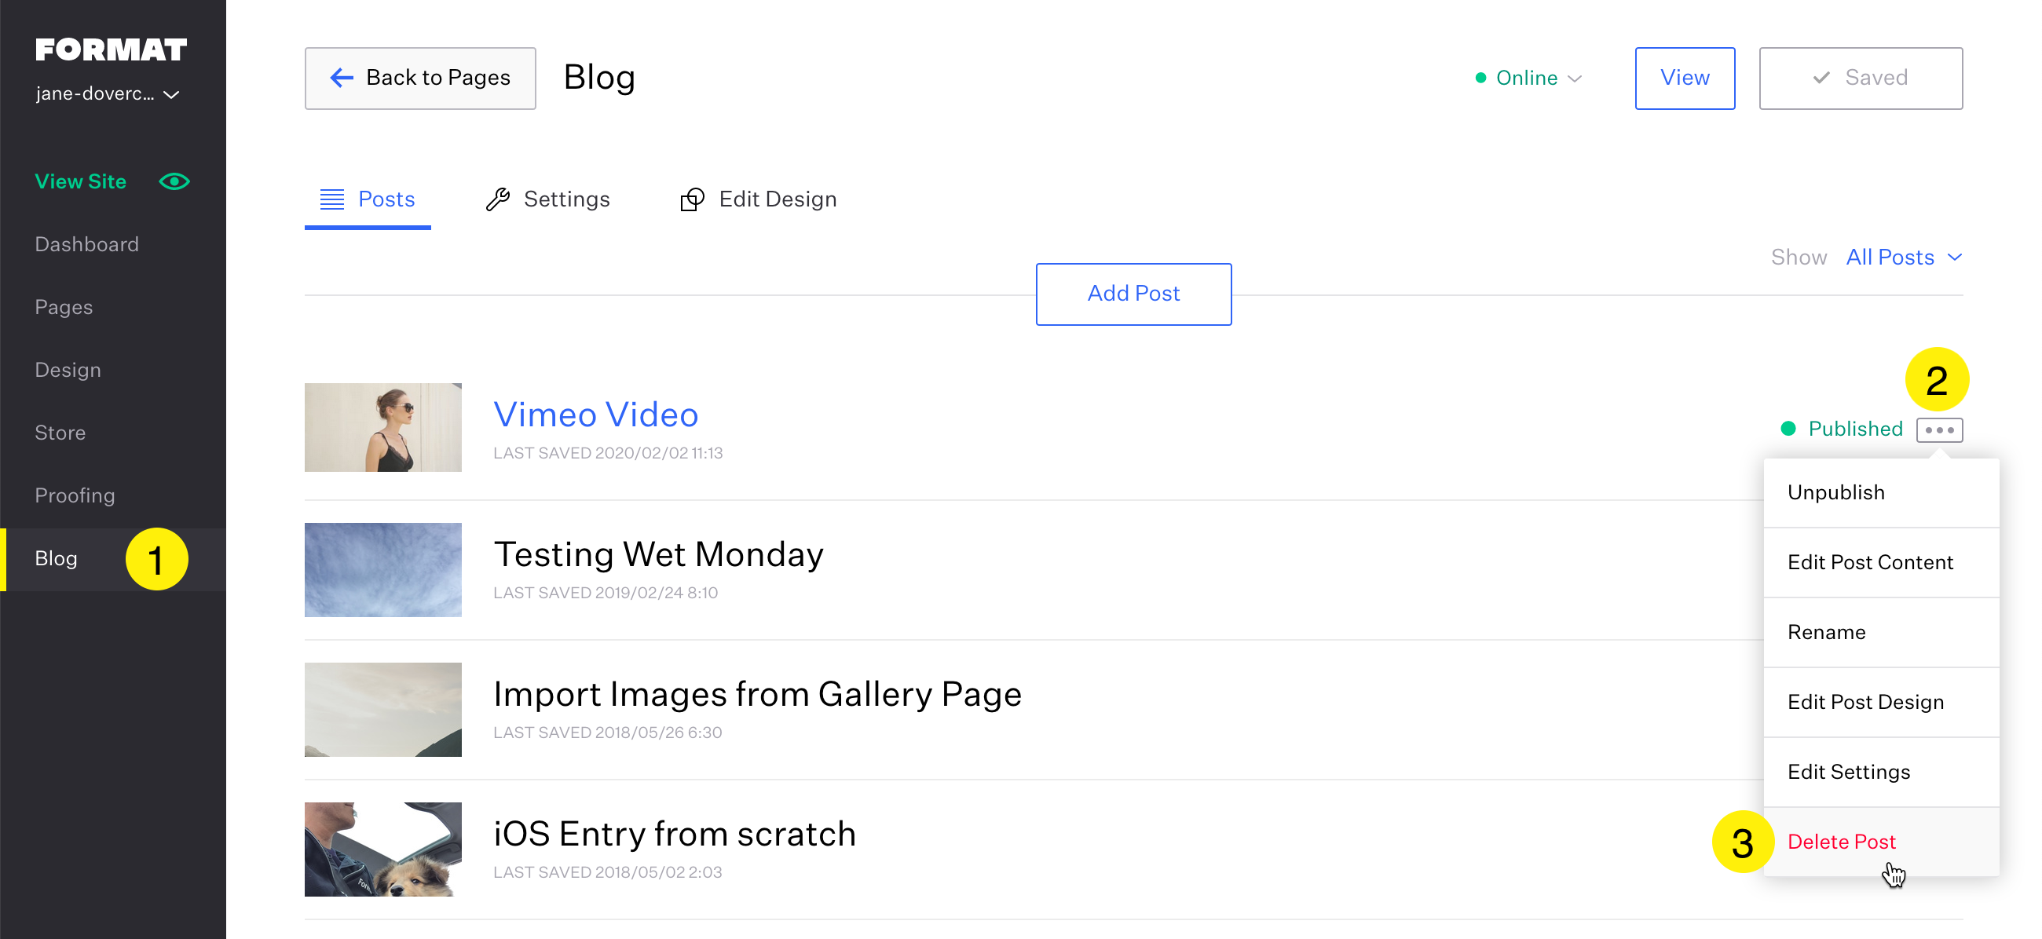This screenshot has height=939, width=2042.
Task: Click the Settings wrench icon
Action: (x=498, y=199)
